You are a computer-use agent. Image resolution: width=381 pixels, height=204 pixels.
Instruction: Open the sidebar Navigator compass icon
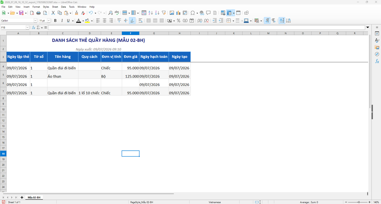click(377, 54)
